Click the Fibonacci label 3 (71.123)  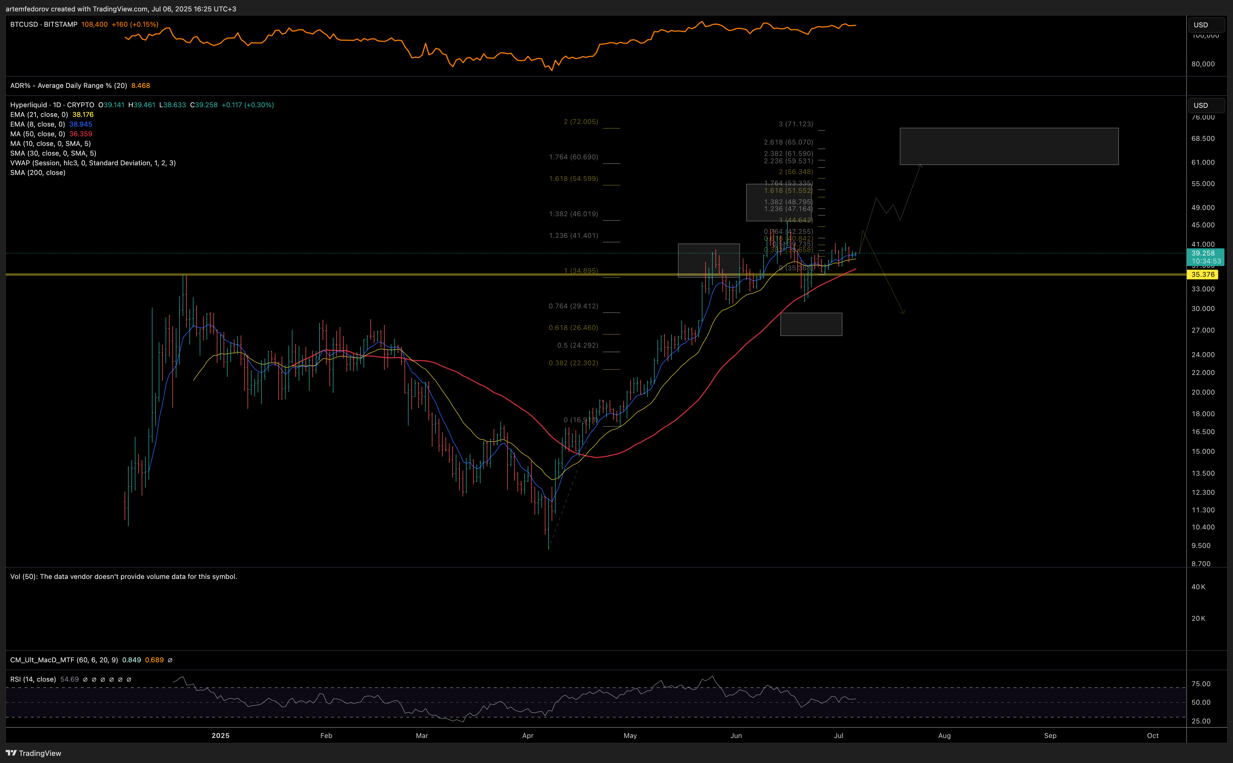point(796,124)
